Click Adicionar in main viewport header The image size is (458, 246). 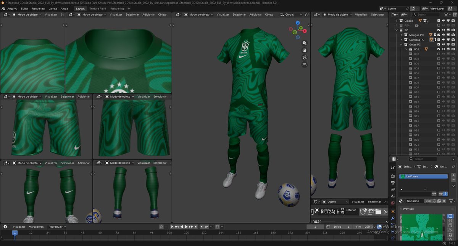[255, 14]
